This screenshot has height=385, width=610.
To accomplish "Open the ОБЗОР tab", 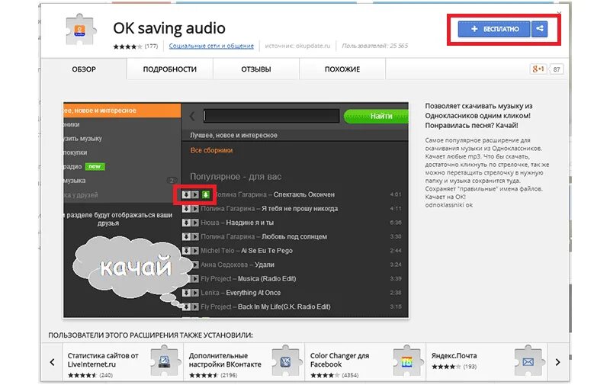I will pos(84,69).
